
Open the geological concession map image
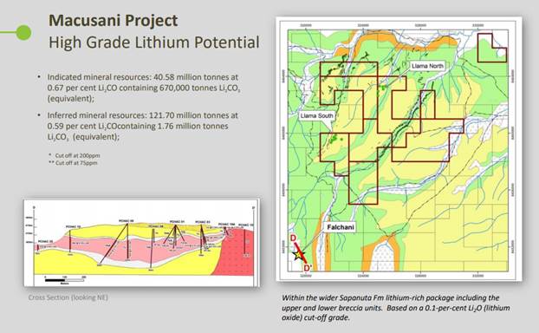tap(399, 148)
